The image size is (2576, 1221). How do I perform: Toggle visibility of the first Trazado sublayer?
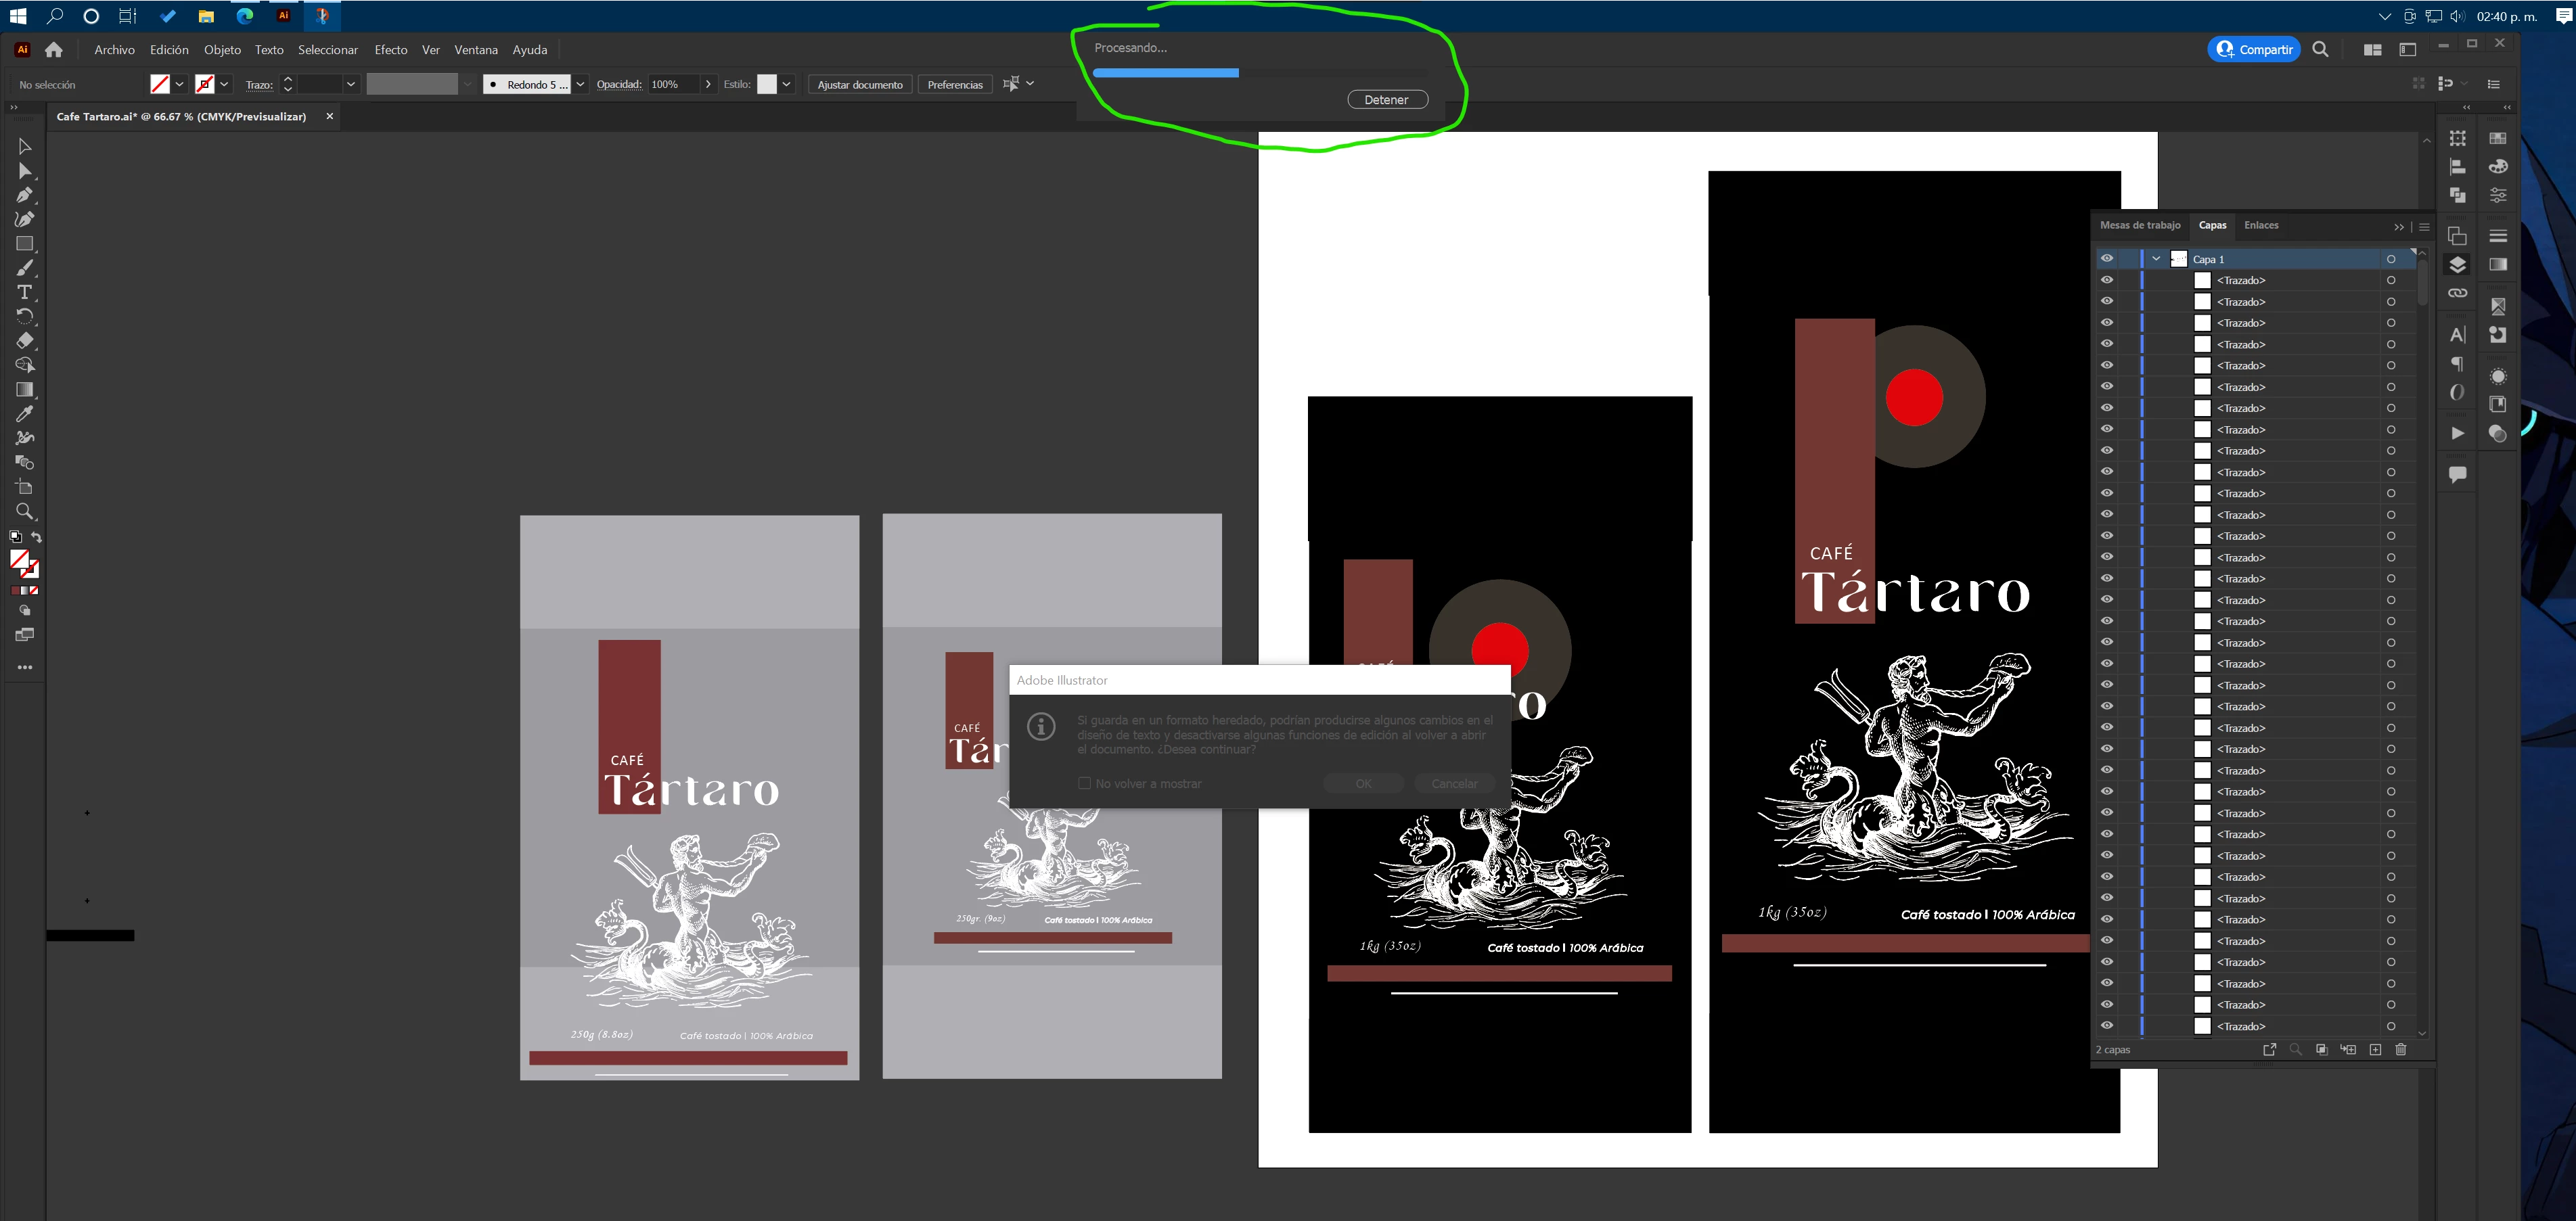[x=2107, y=281]
